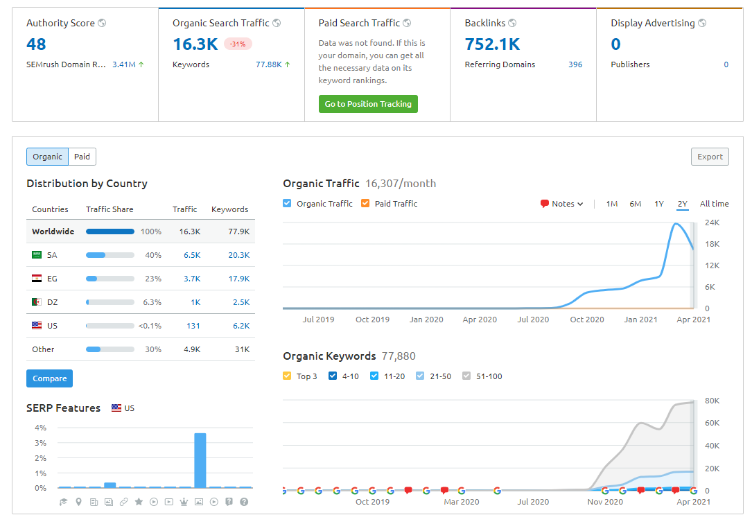Click a red note marker on the timeline
752x524 pixels.
[x=408, y=489]
